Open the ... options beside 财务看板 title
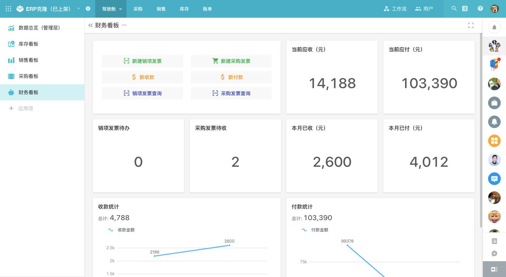The height and width of the screenshot is (277, 506). tap(124, 25)
